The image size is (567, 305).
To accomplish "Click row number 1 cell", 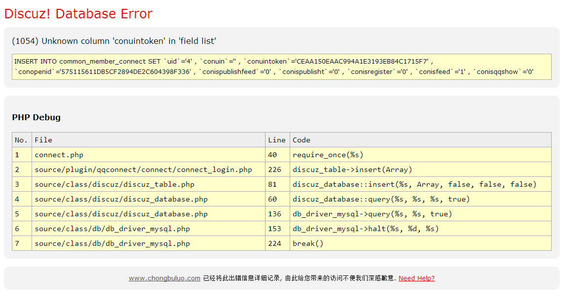I will 22,155.
